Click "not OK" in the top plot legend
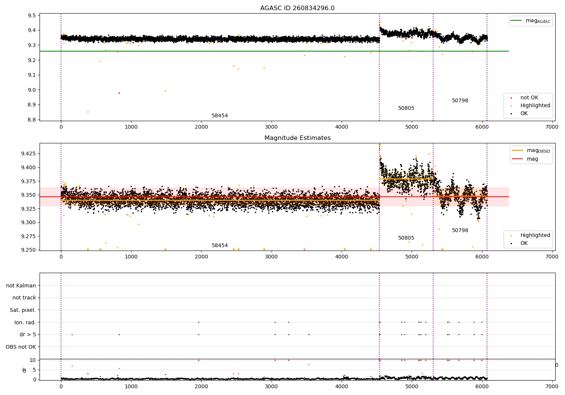 [x=529, y=98]
